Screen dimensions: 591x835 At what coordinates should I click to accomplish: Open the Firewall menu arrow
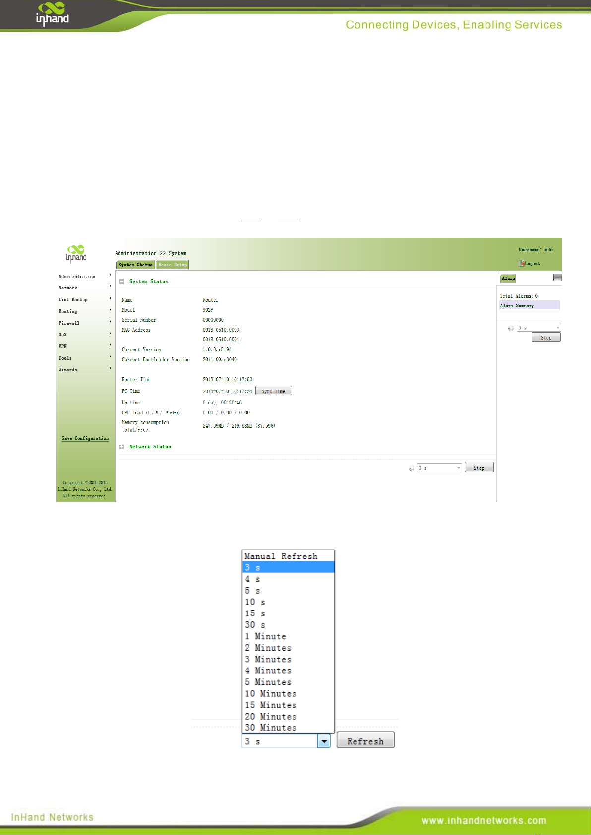[110, 322]
